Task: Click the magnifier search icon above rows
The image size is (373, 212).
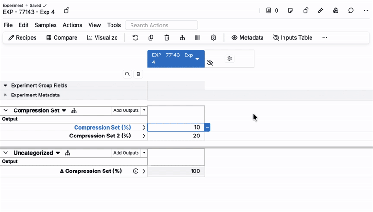Action: pos(127,74)
